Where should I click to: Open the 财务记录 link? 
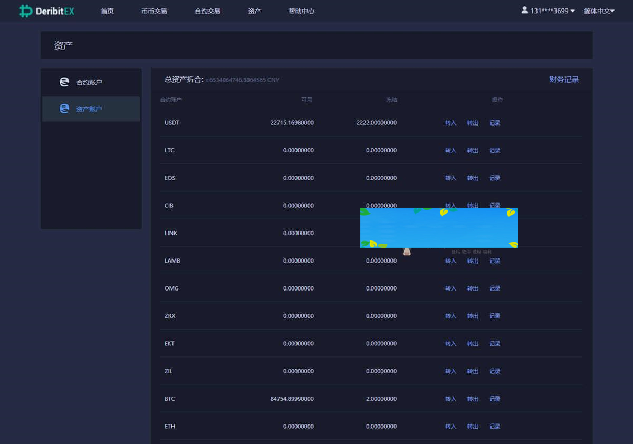[564, 80]
